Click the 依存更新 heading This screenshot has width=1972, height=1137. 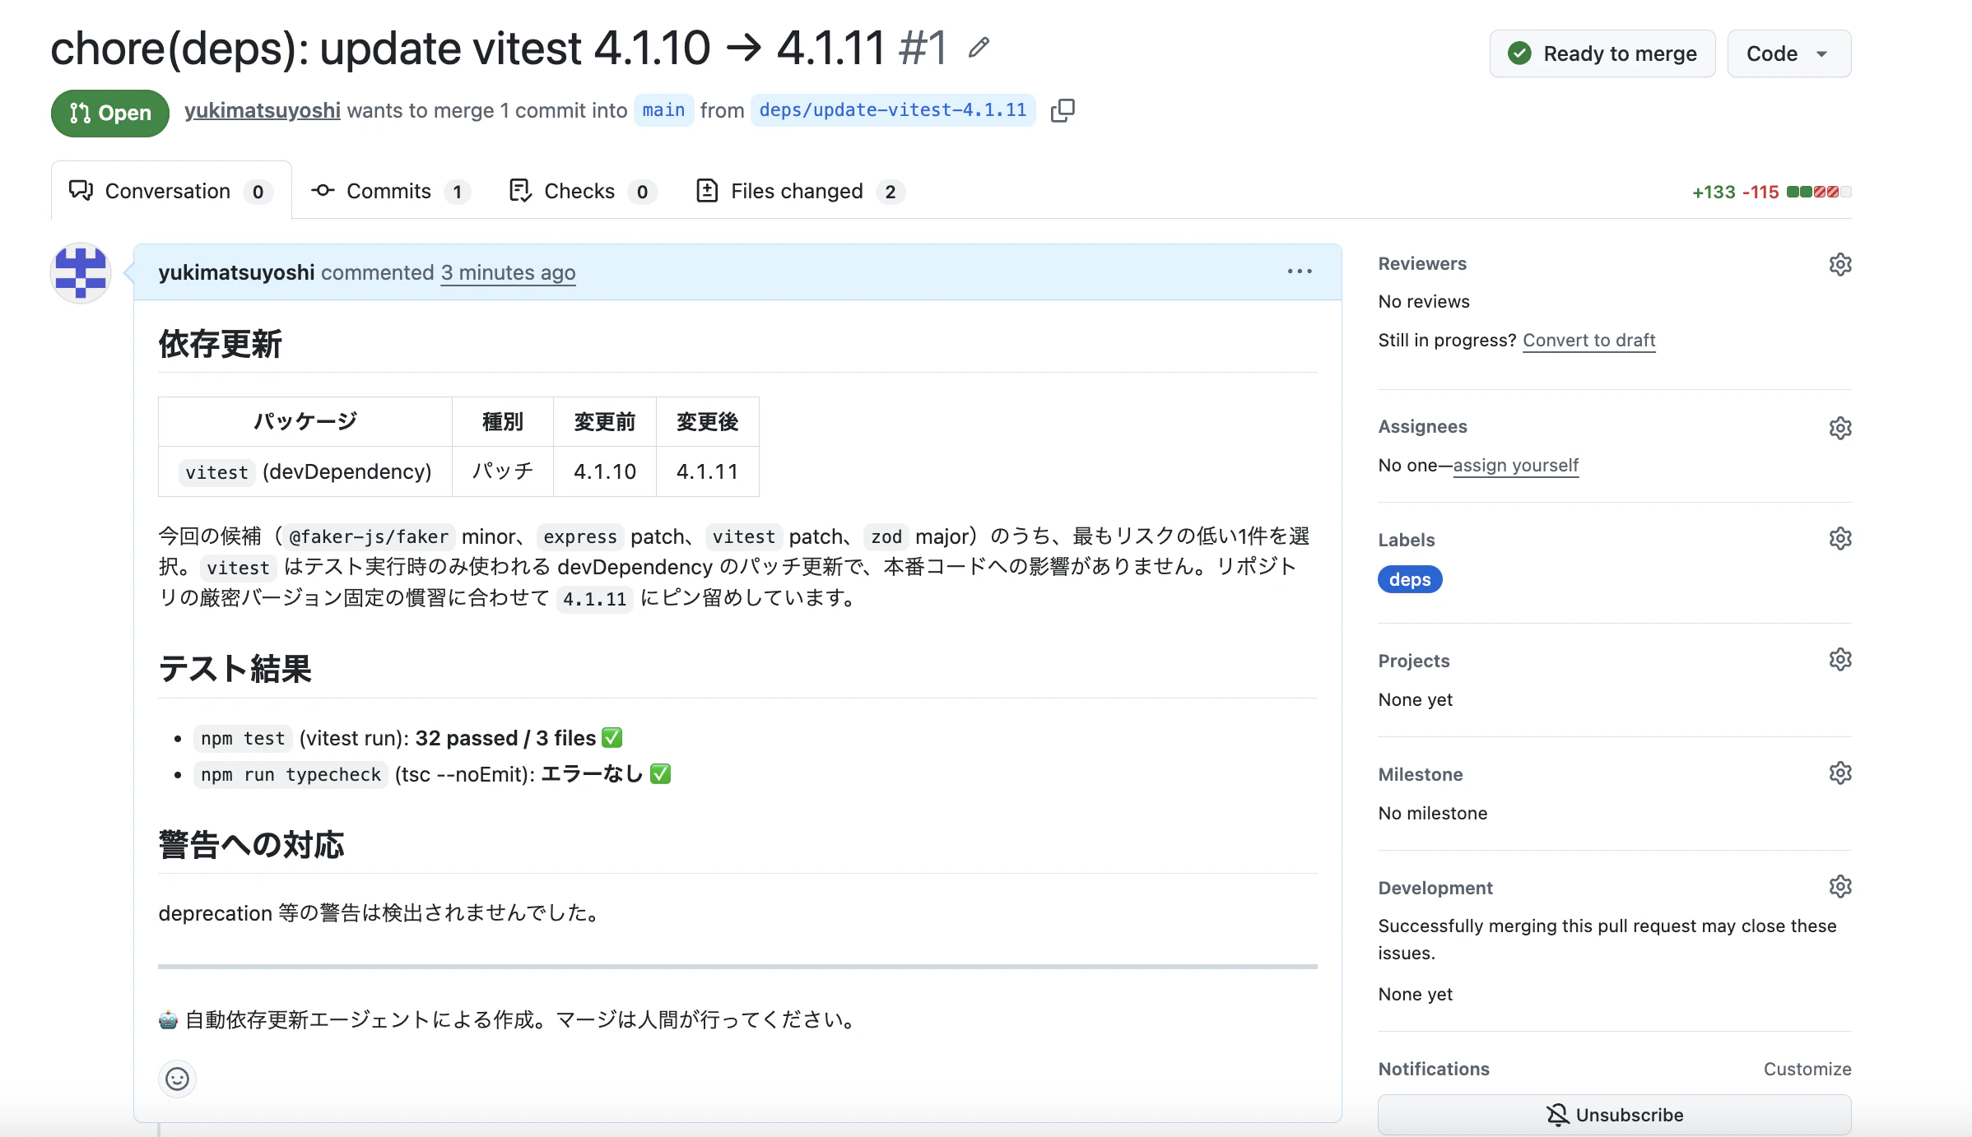tap(221, 344)
